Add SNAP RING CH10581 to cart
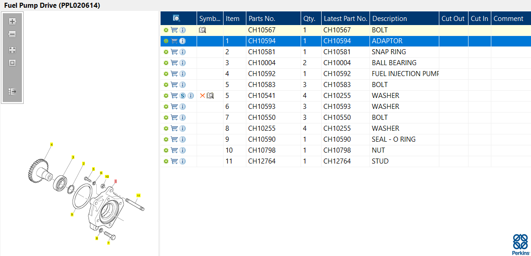 pyautogui.click(x=174, y=52)
